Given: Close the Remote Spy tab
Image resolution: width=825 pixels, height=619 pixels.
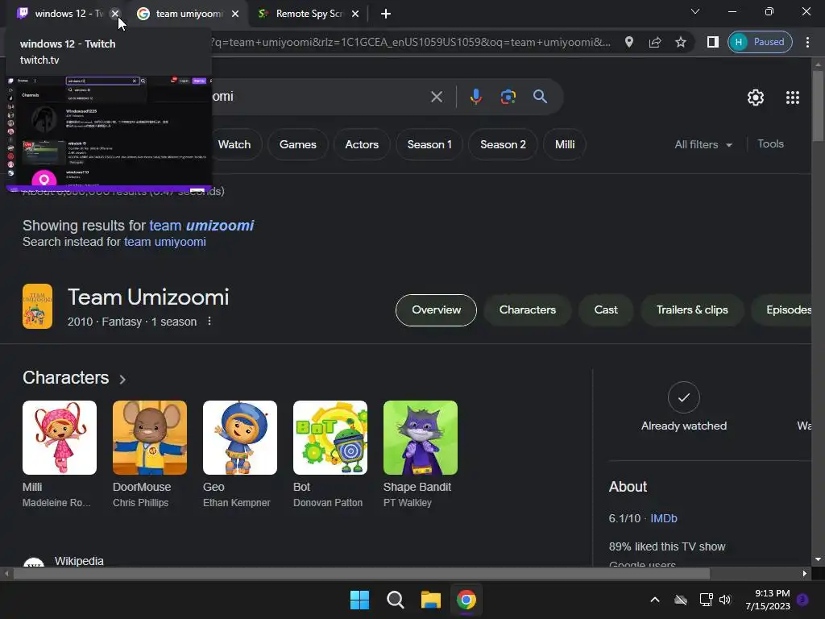Looking at the screenshot, I should coord(355,14).
